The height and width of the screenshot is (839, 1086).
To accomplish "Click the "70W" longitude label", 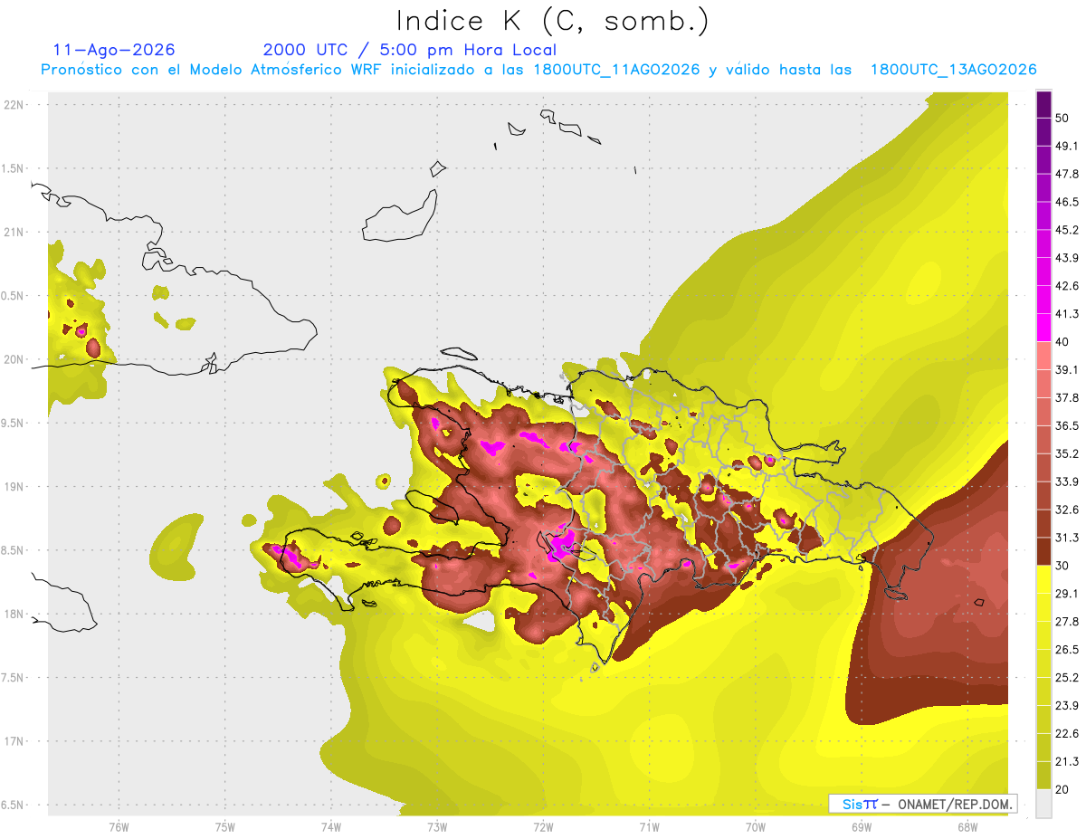I will point(755,827).
